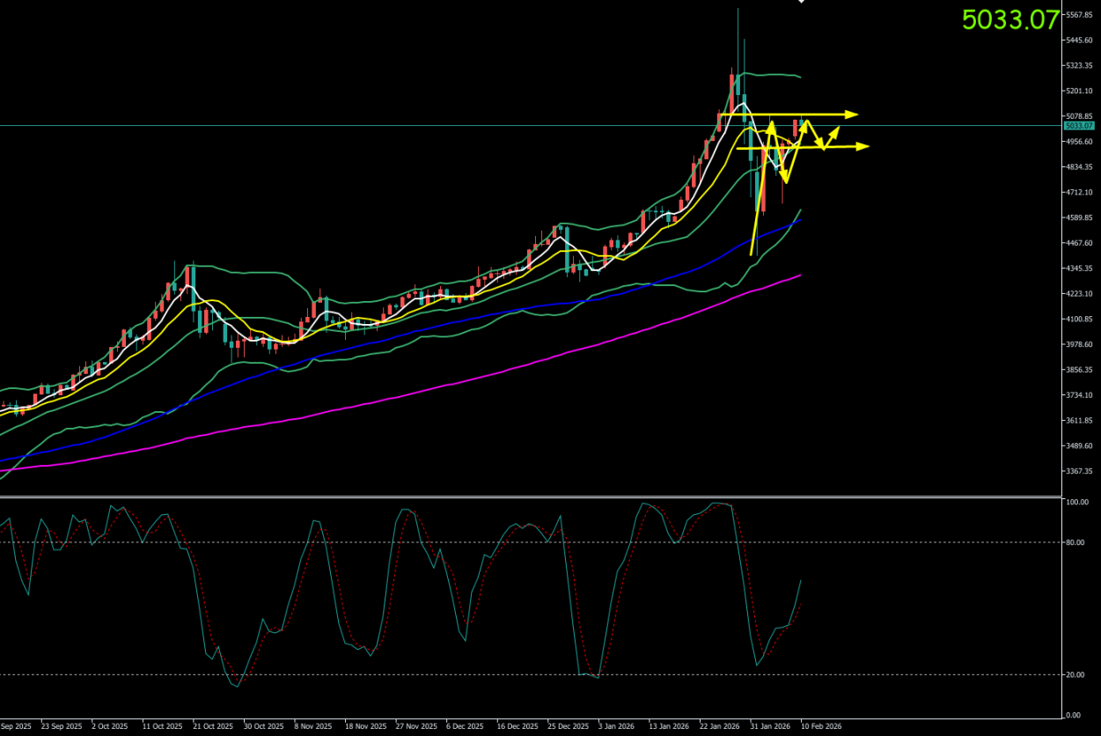This screenshot has width=1101, height=736.
Task: Click the 100.00 oscillator scale label
Action: tap(1076, 502)
